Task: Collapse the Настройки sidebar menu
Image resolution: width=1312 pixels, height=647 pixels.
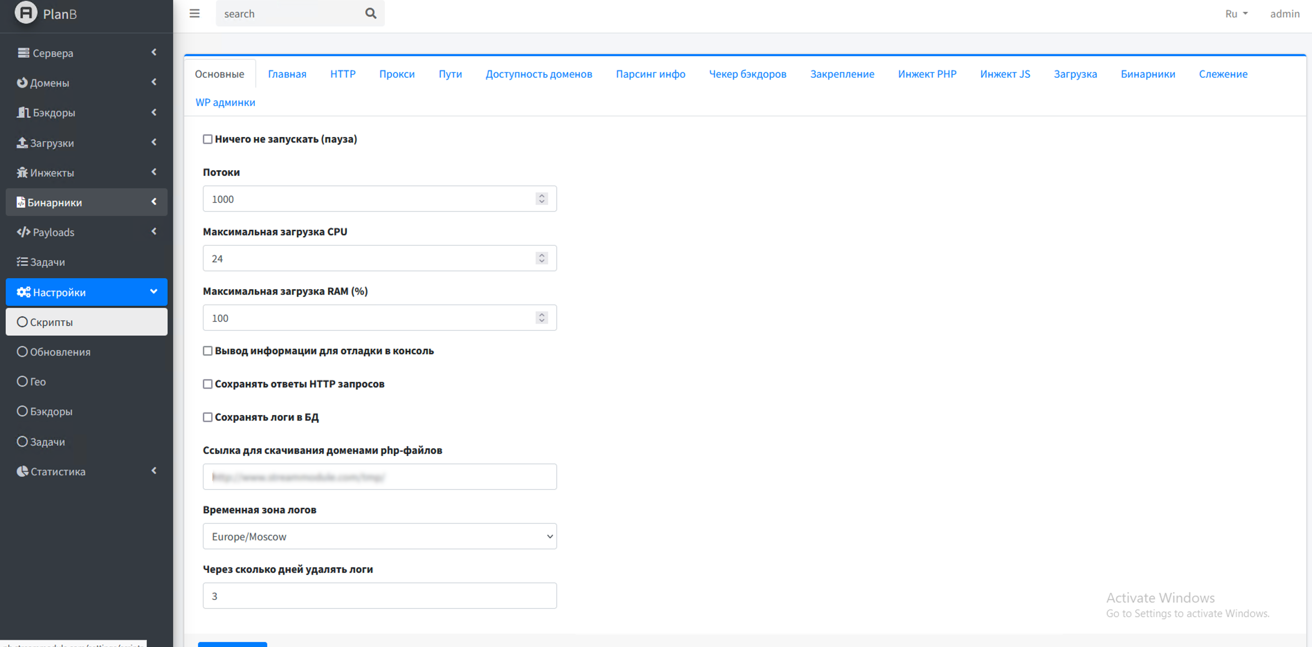Action: coord(86,292)
